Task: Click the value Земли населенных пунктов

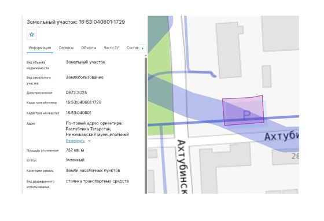Action: (x=93, y=171)
